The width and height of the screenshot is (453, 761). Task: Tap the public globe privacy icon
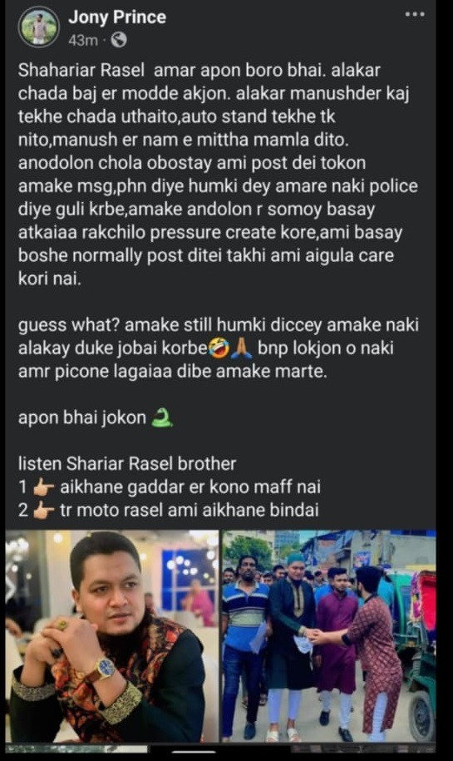(119, 40)
